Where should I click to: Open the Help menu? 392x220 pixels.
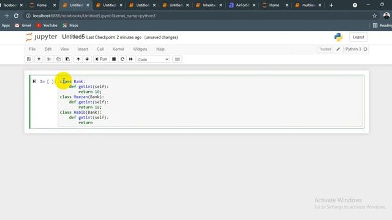(160, 49)
